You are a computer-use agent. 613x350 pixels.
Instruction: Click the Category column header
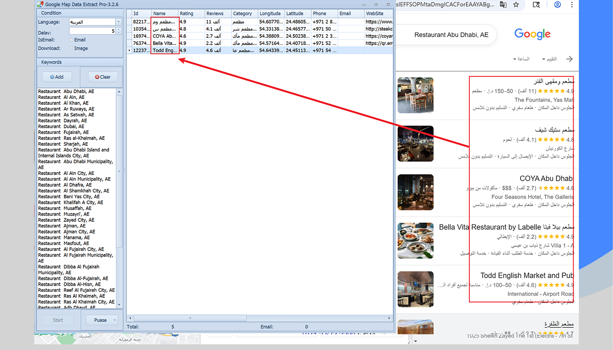[x=244, y=14]
